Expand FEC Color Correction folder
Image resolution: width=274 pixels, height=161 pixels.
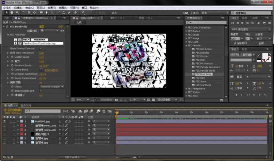pyautogui.click(x=186, y=27)
